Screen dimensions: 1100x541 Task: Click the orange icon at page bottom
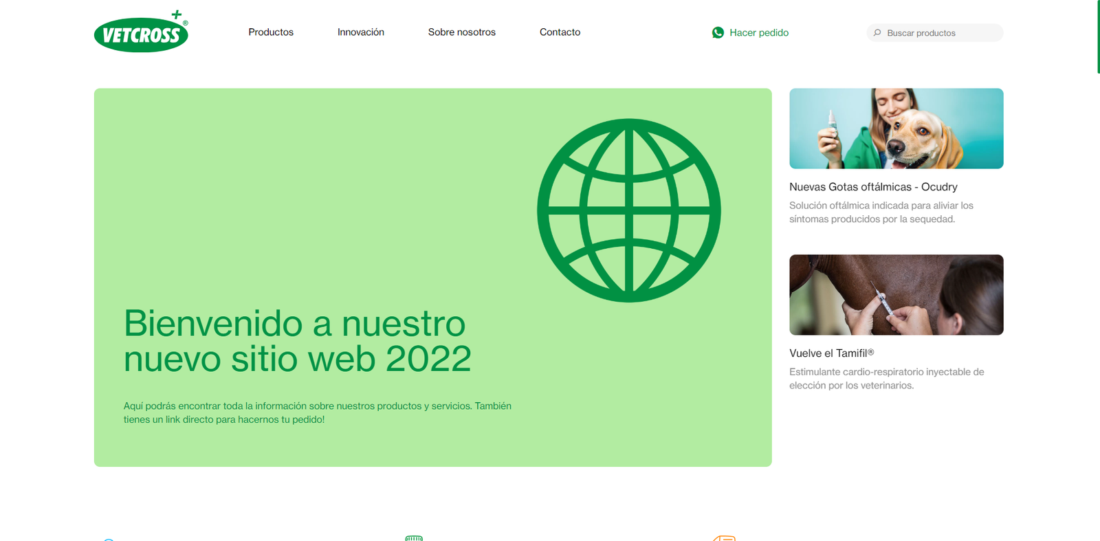725,538
